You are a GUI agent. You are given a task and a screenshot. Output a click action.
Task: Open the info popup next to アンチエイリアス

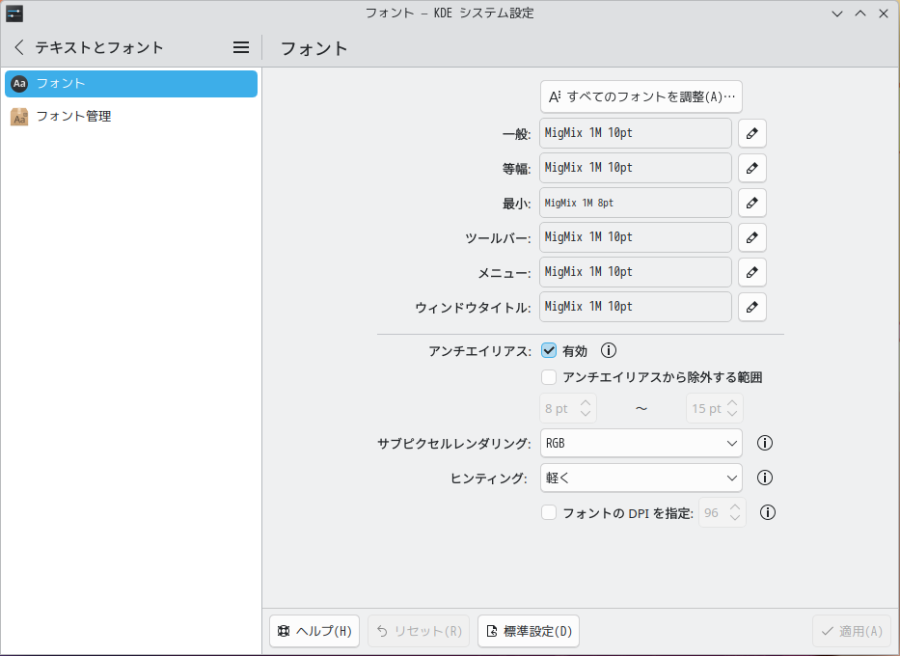click(608, 350)
